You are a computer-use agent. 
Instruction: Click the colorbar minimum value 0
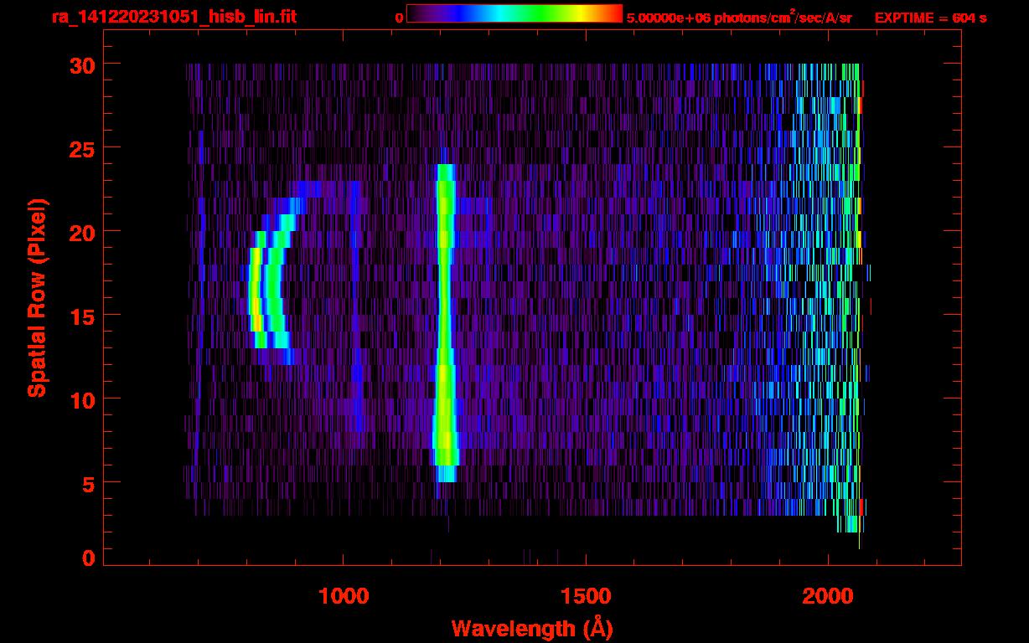click(399, 18)
